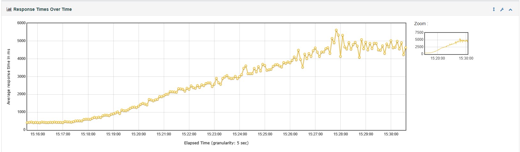This screenshot has width=520, height=152.
Task: Open chart settings with the wrench icon
Action: click(x=502, y=10)
